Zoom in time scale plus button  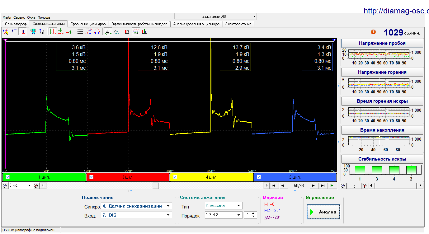[36, 185]
